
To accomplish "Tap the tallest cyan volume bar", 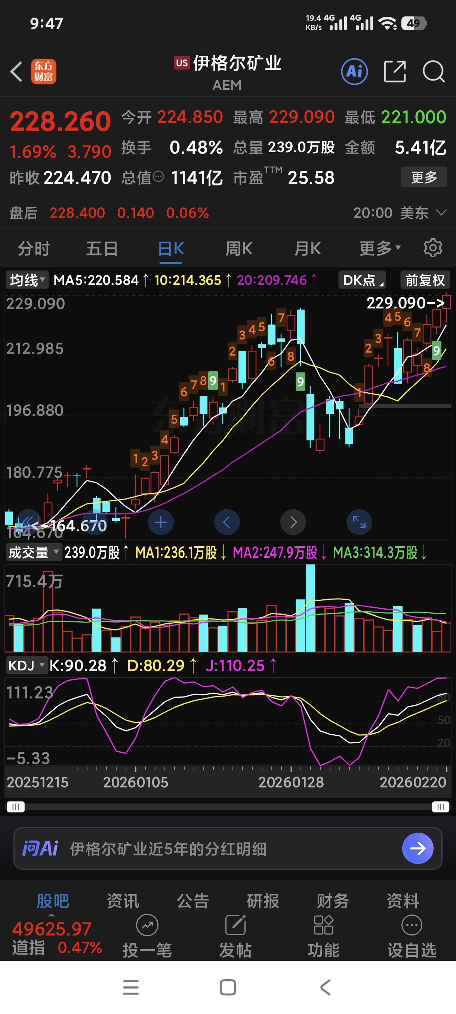I will tap(311, 608).
